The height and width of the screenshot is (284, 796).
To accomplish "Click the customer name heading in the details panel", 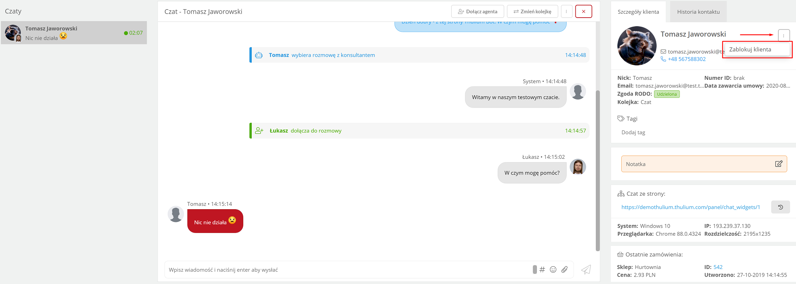I will [693, 34].
